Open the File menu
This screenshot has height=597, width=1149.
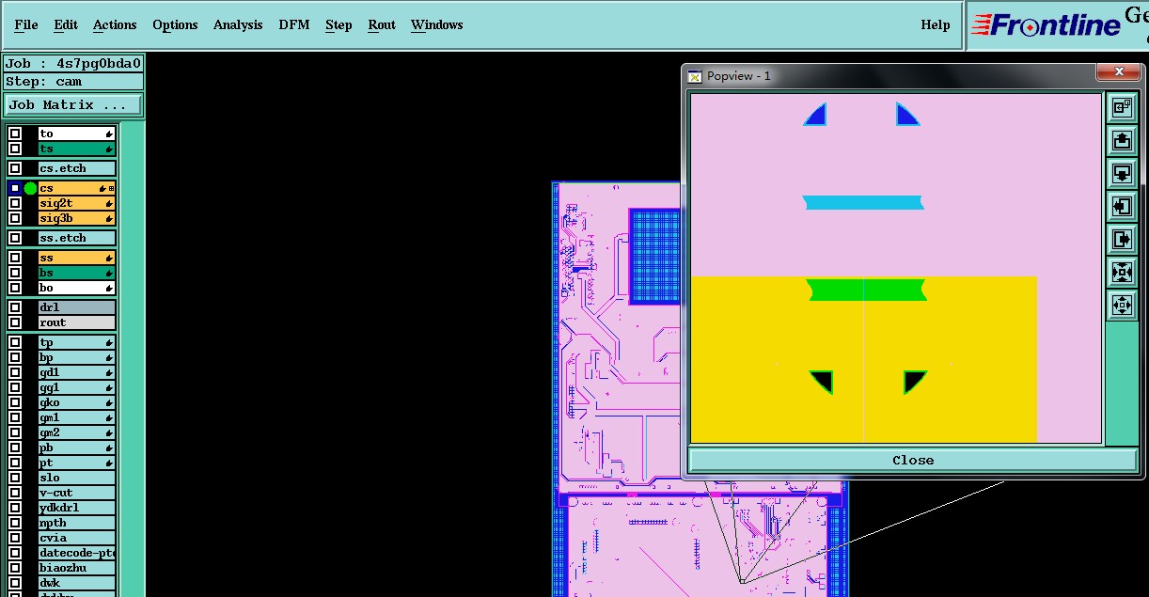point(26,24)
